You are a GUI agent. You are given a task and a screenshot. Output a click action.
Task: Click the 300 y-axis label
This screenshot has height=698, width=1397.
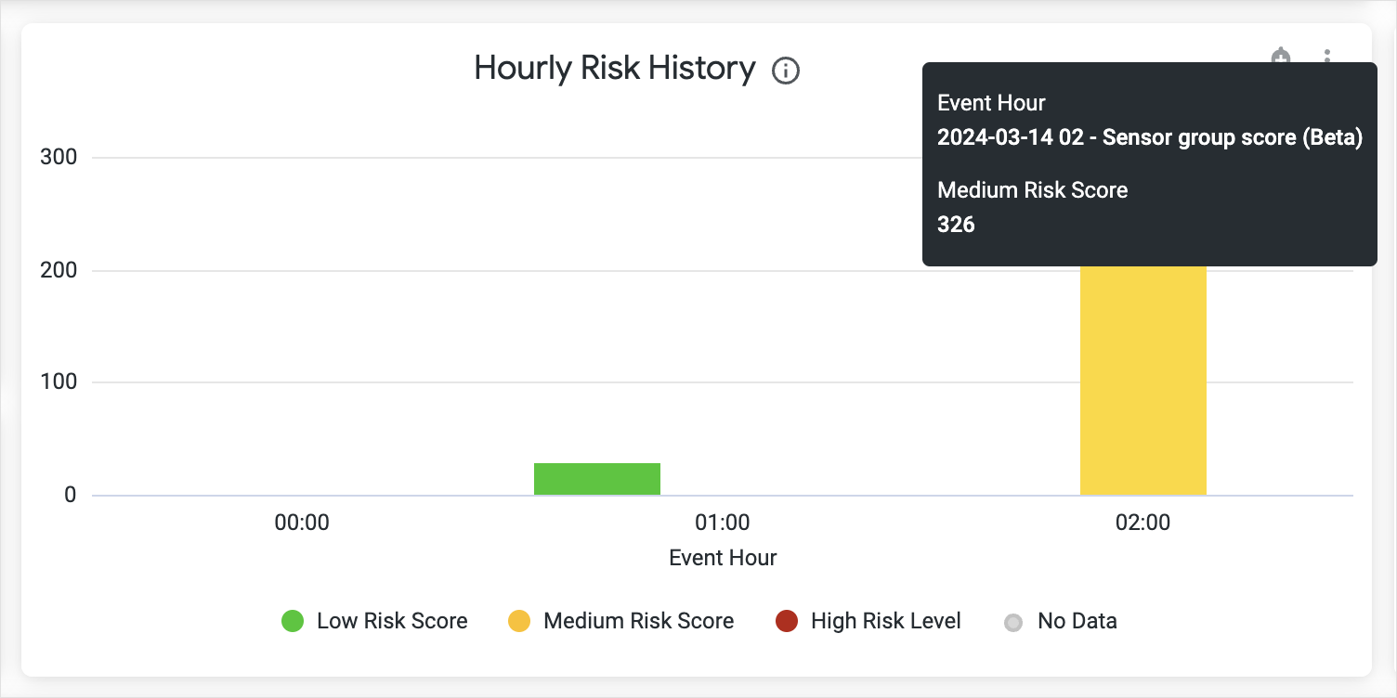(59, 157)
